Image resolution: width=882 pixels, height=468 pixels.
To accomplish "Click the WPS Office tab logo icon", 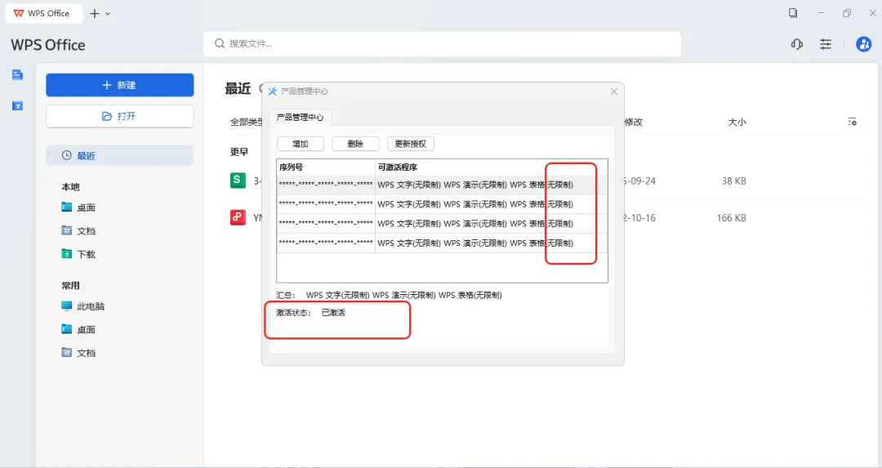I will (x=19, y=14).
